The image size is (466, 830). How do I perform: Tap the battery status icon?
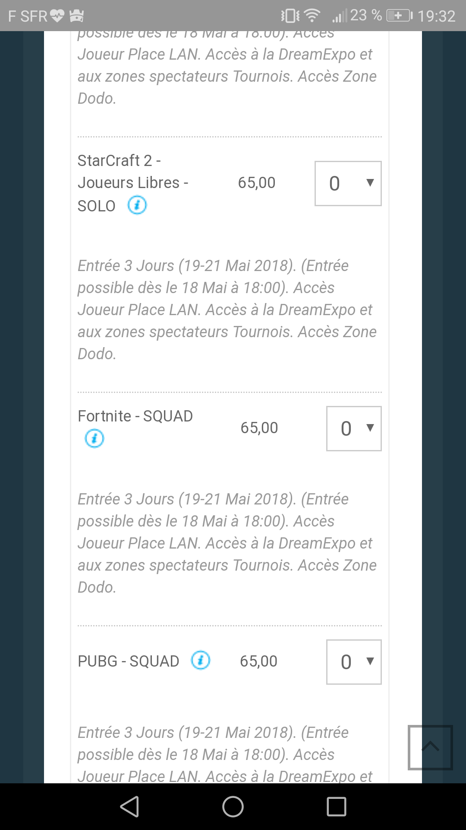[400, 16]
